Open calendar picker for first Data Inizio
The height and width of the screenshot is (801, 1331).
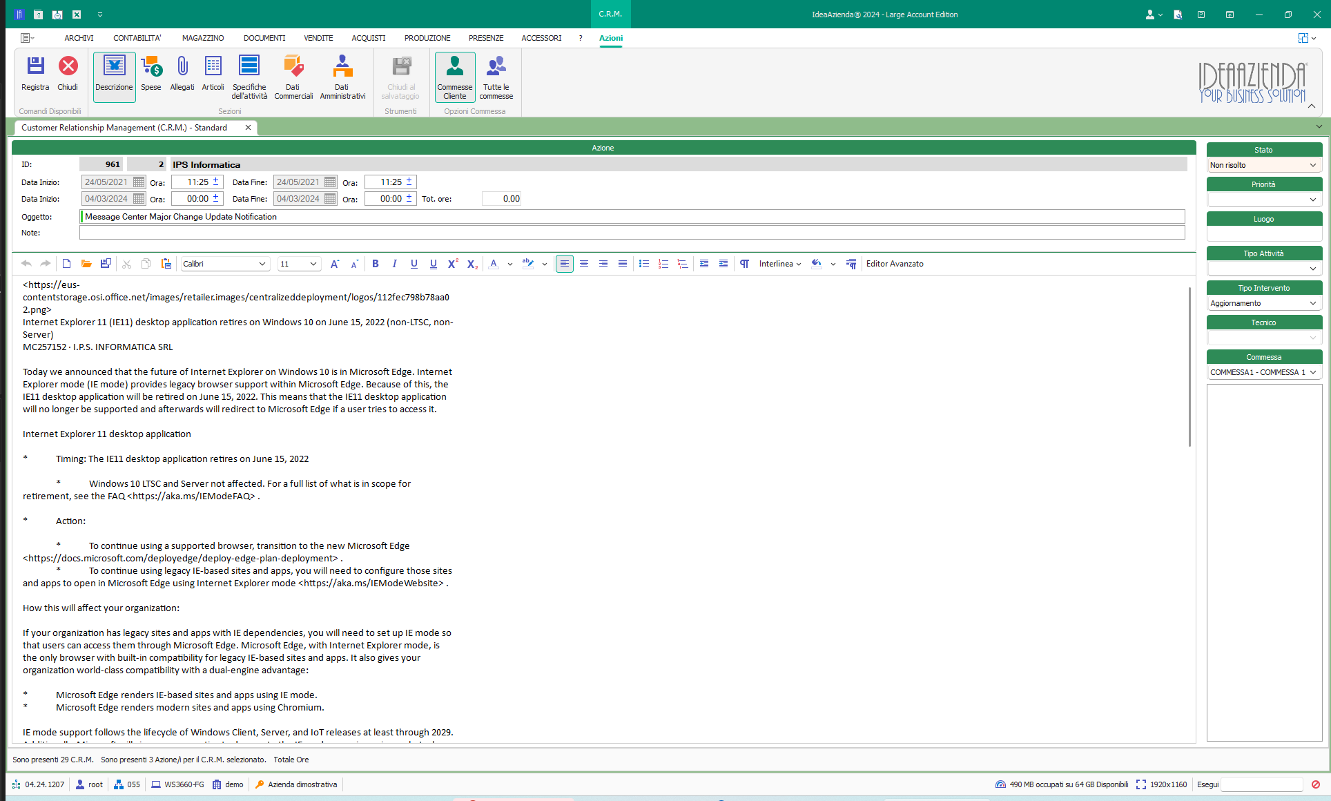pos(139,182)
